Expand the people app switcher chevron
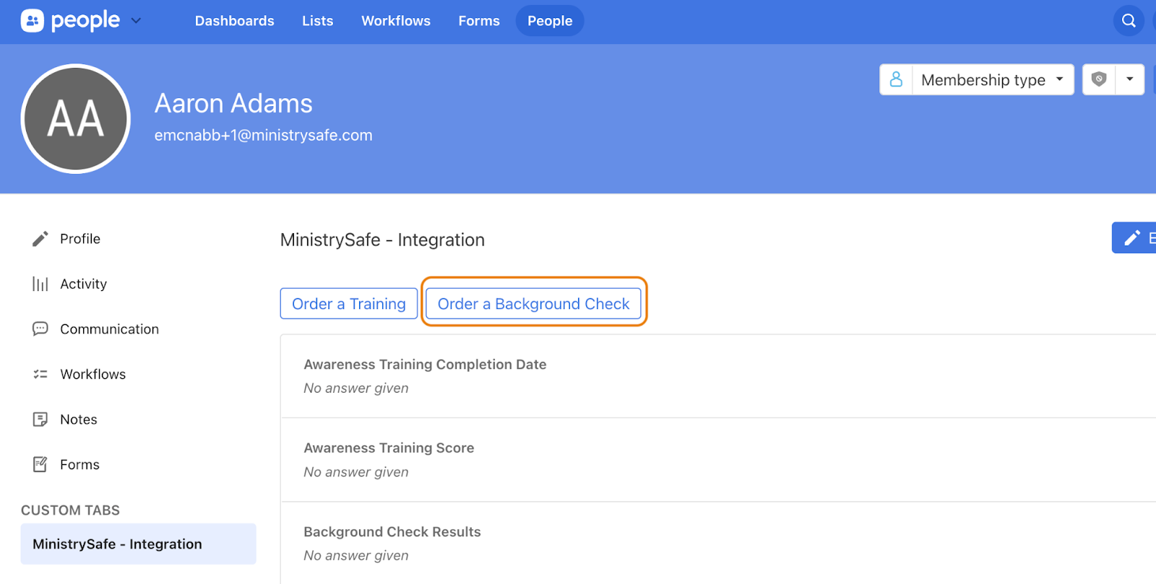Screen dimensions: 1156x584 pos(136,21)
